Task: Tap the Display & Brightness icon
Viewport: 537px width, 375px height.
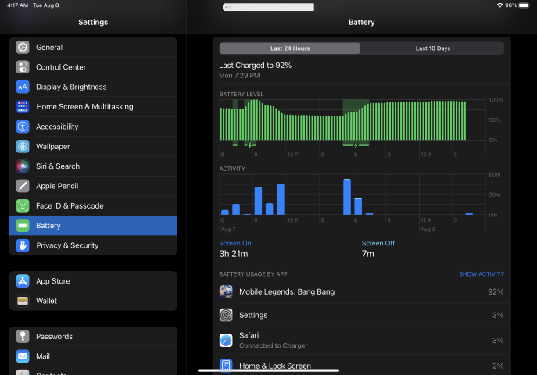Action: point(23,87)
